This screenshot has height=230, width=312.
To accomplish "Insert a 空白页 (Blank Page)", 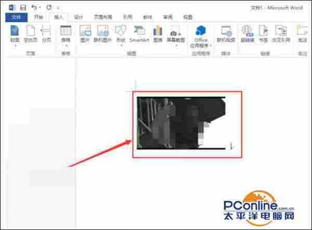I will click(x=31, y=34).
